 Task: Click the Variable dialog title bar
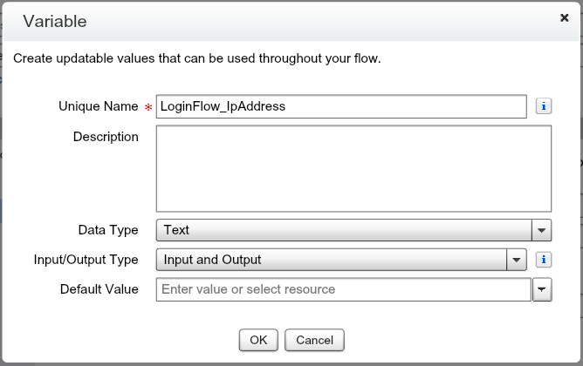[x=262, y=20]
